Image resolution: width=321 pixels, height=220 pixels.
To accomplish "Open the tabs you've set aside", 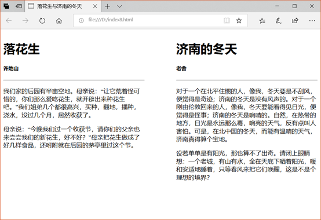I will (6, 6).
